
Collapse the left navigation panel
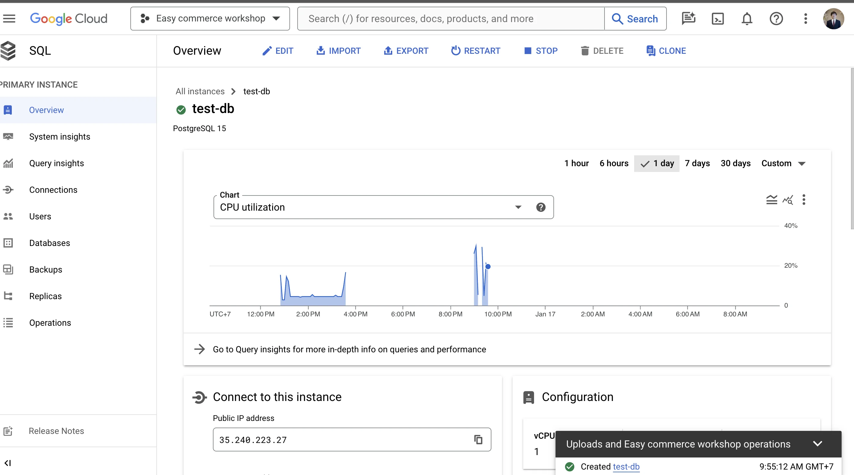[8, 463]
